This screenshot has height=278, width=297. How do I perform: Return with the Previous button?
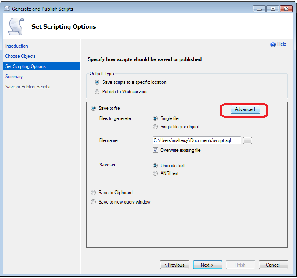(x=174, y=265)
